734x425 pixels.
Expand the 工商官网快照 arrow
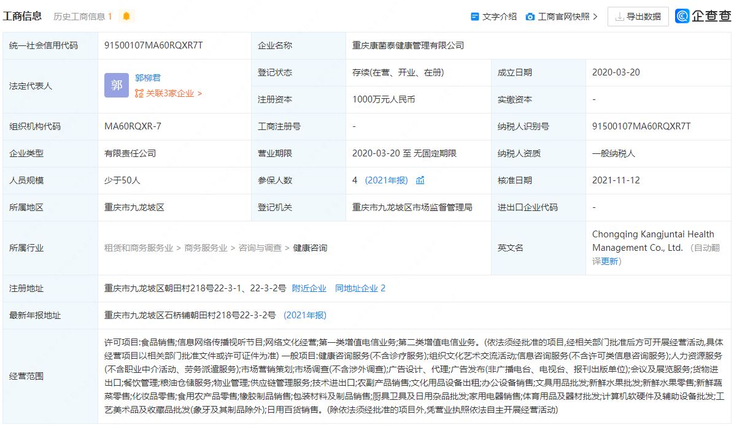pos(595,17)
